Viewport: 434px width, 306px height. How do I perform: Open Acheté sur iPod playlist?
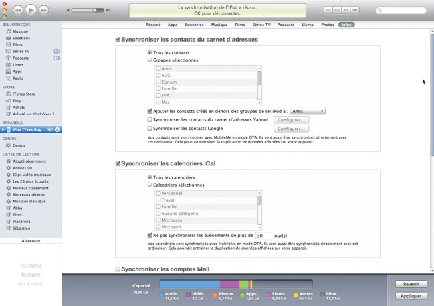point(35,114)
